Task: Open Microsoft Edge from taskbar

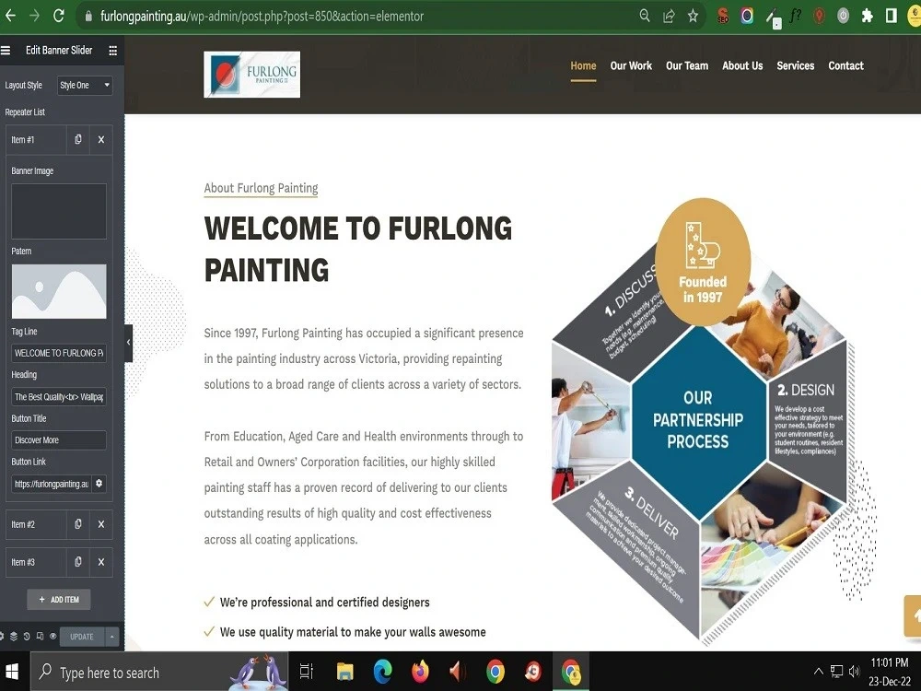Action: tap(383, 672)
